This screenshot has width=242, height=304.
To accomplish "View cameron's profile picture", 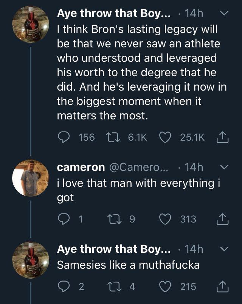I will pos(31,178).
